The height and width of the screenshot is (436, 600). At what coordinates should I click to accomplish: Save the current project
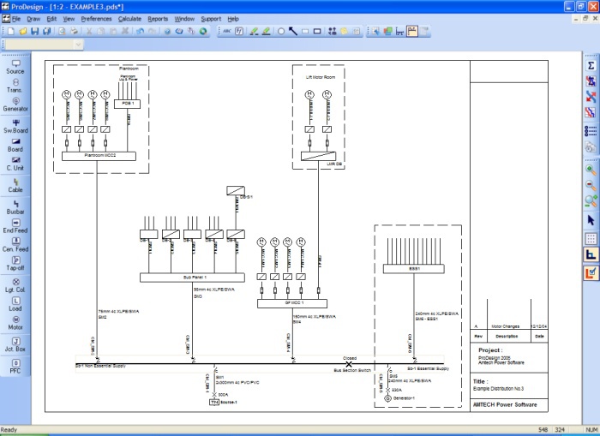[x=35, y=32]
